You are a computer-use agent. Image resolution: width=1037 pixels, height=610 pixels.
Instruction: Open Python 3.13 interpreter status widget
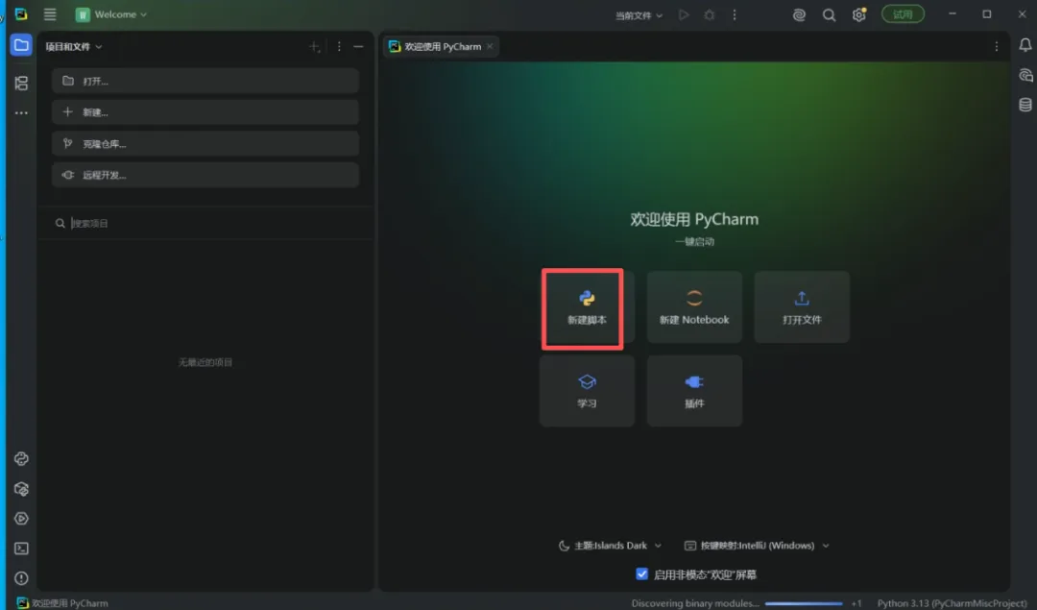(x=952, y=603)
